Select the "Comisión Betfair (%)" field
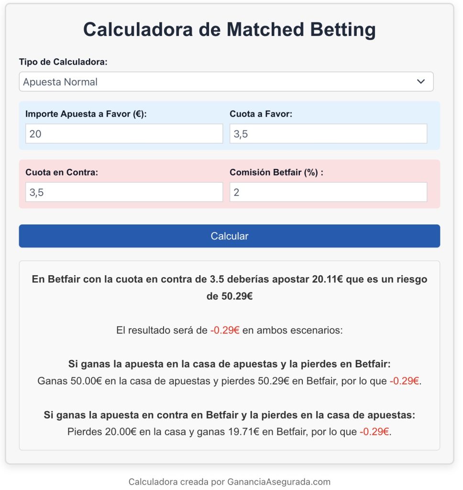Screen dimensions: 463x490 pyautogui.click(x=328, y=192)
